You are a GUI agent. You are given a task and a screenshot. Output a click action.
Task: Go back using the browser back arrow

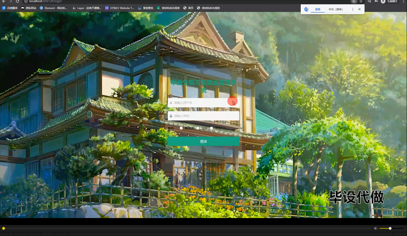coord(4,1)
